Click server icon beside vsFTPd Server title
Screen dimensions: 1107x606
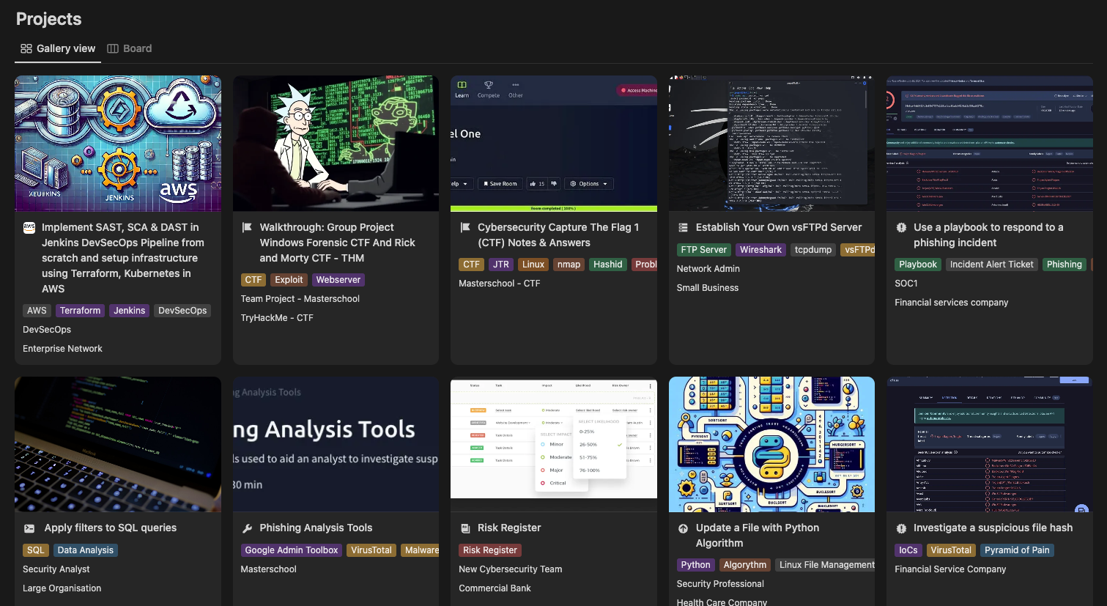tap(683, 227)
